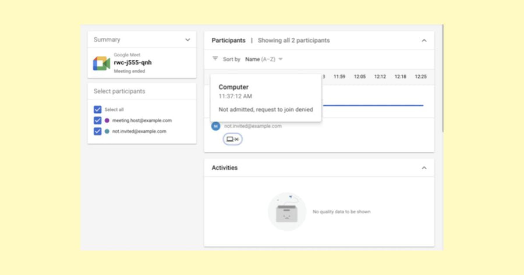The image size is (524, 275).
Task: Click the blue participant timeline bar
Action: [x=373, y=105]
